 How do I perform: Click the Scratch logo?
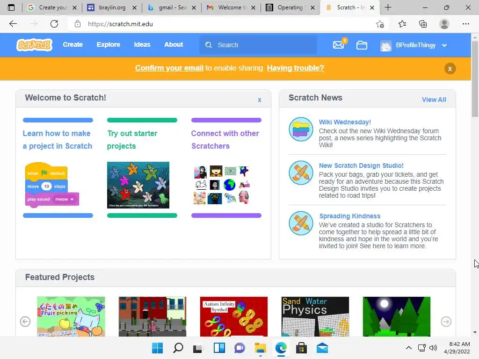point(34,45)
